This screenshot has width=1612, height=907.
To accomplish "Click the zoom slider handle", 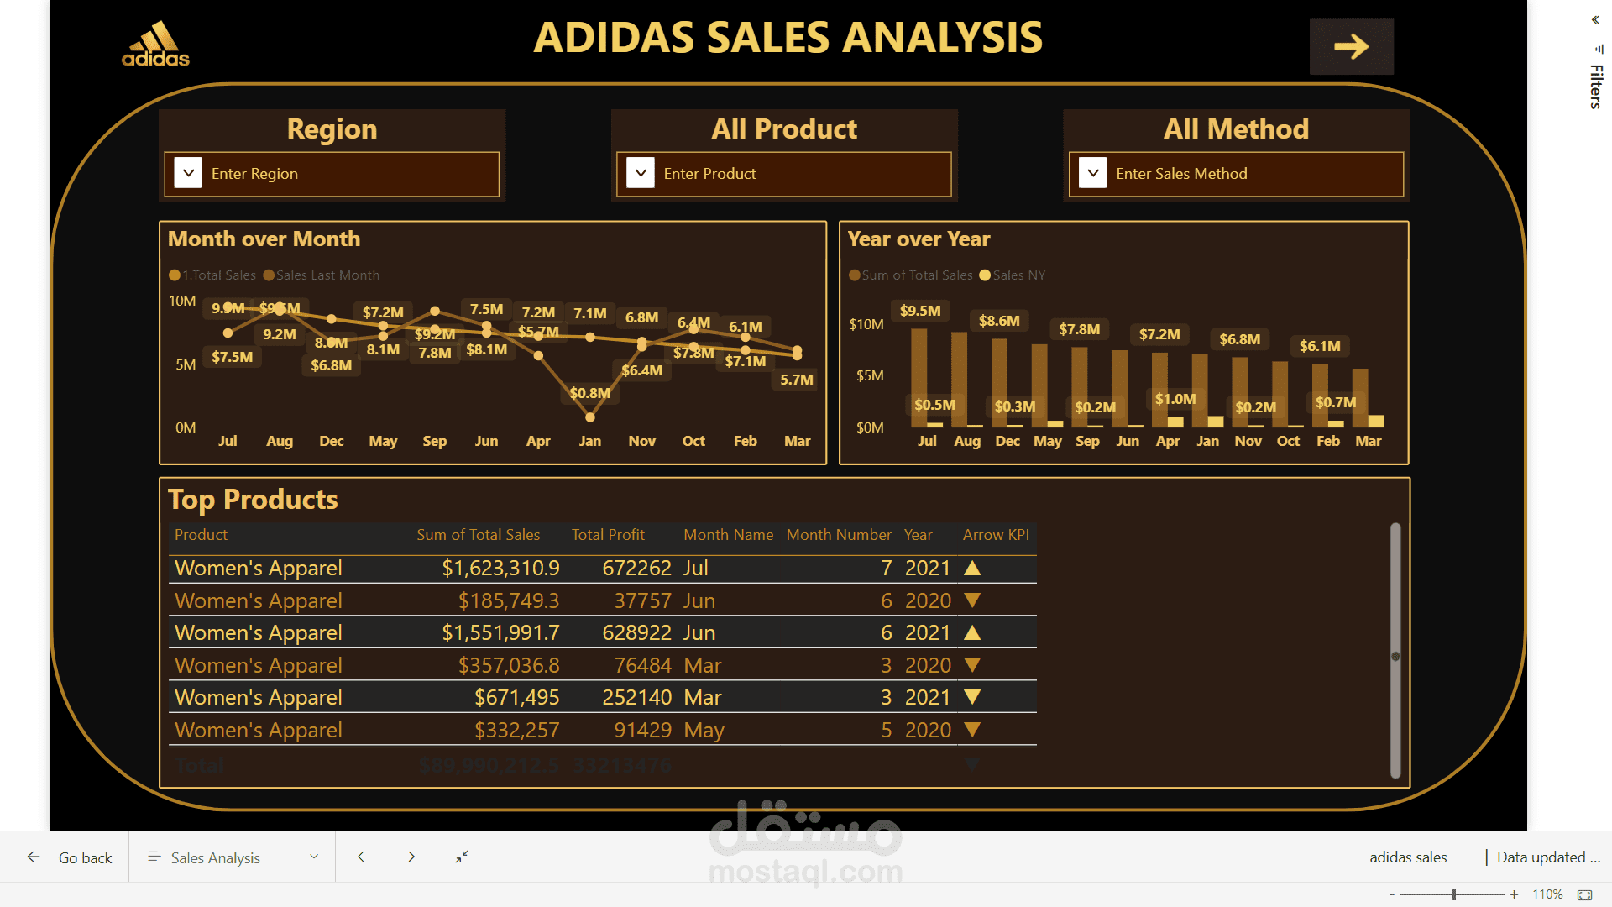I will coord(1453,894).
